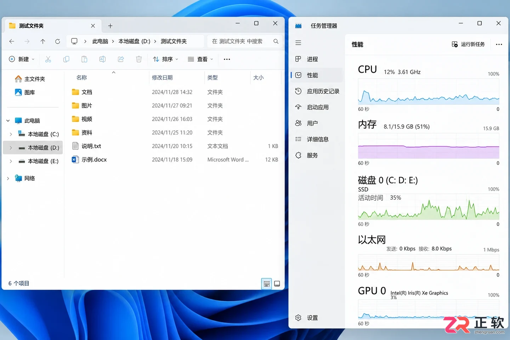Image resolution: width=510 pixels, height=340 pixels.
Task: Open 详细信息 in Task Manager
Action: [x=317, y=139]
